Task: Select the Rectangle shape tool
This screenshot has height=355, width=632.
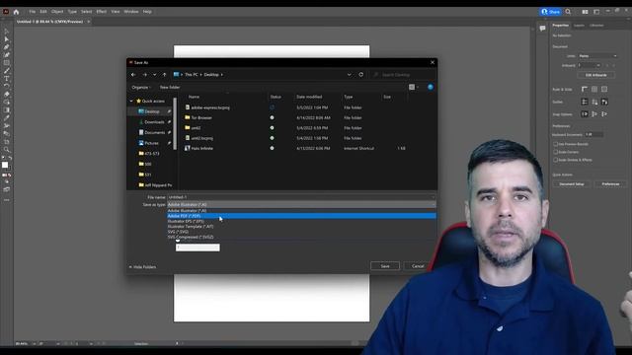Action: (7, 63)
